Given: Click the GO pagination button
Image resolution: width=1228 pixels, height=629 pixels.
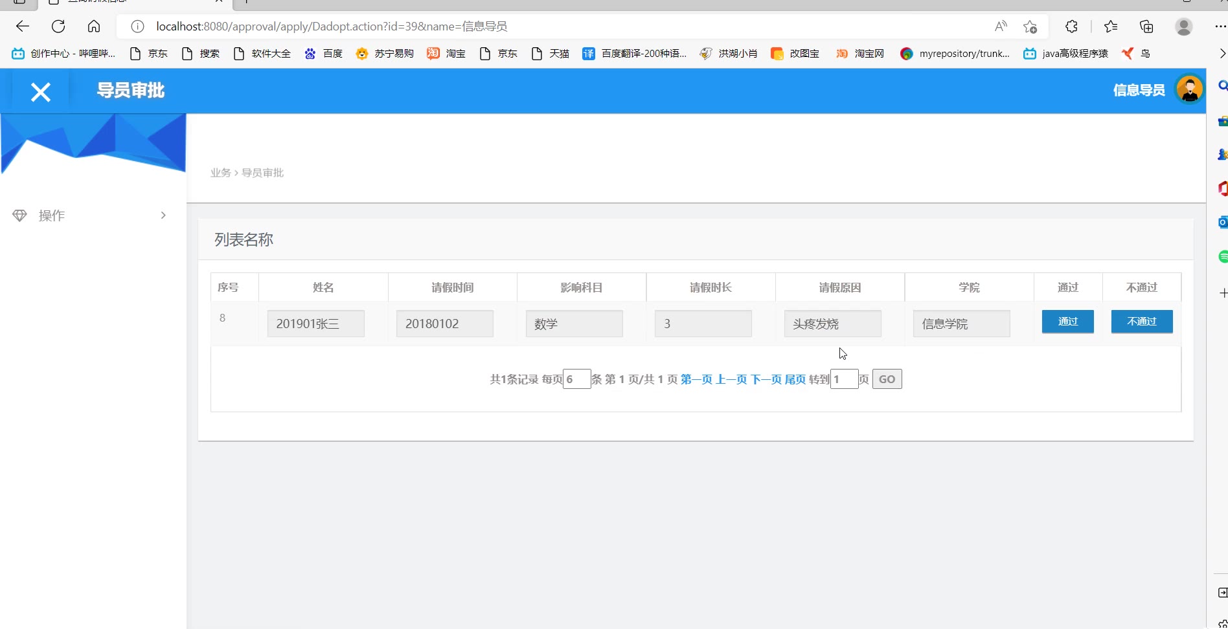Looking at the screenshot, I should (887, 379).
